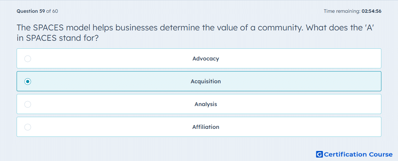Click the Advocacy answer label text
The height and width of the screenshot is (161, 398).
(x=206, y=59)
